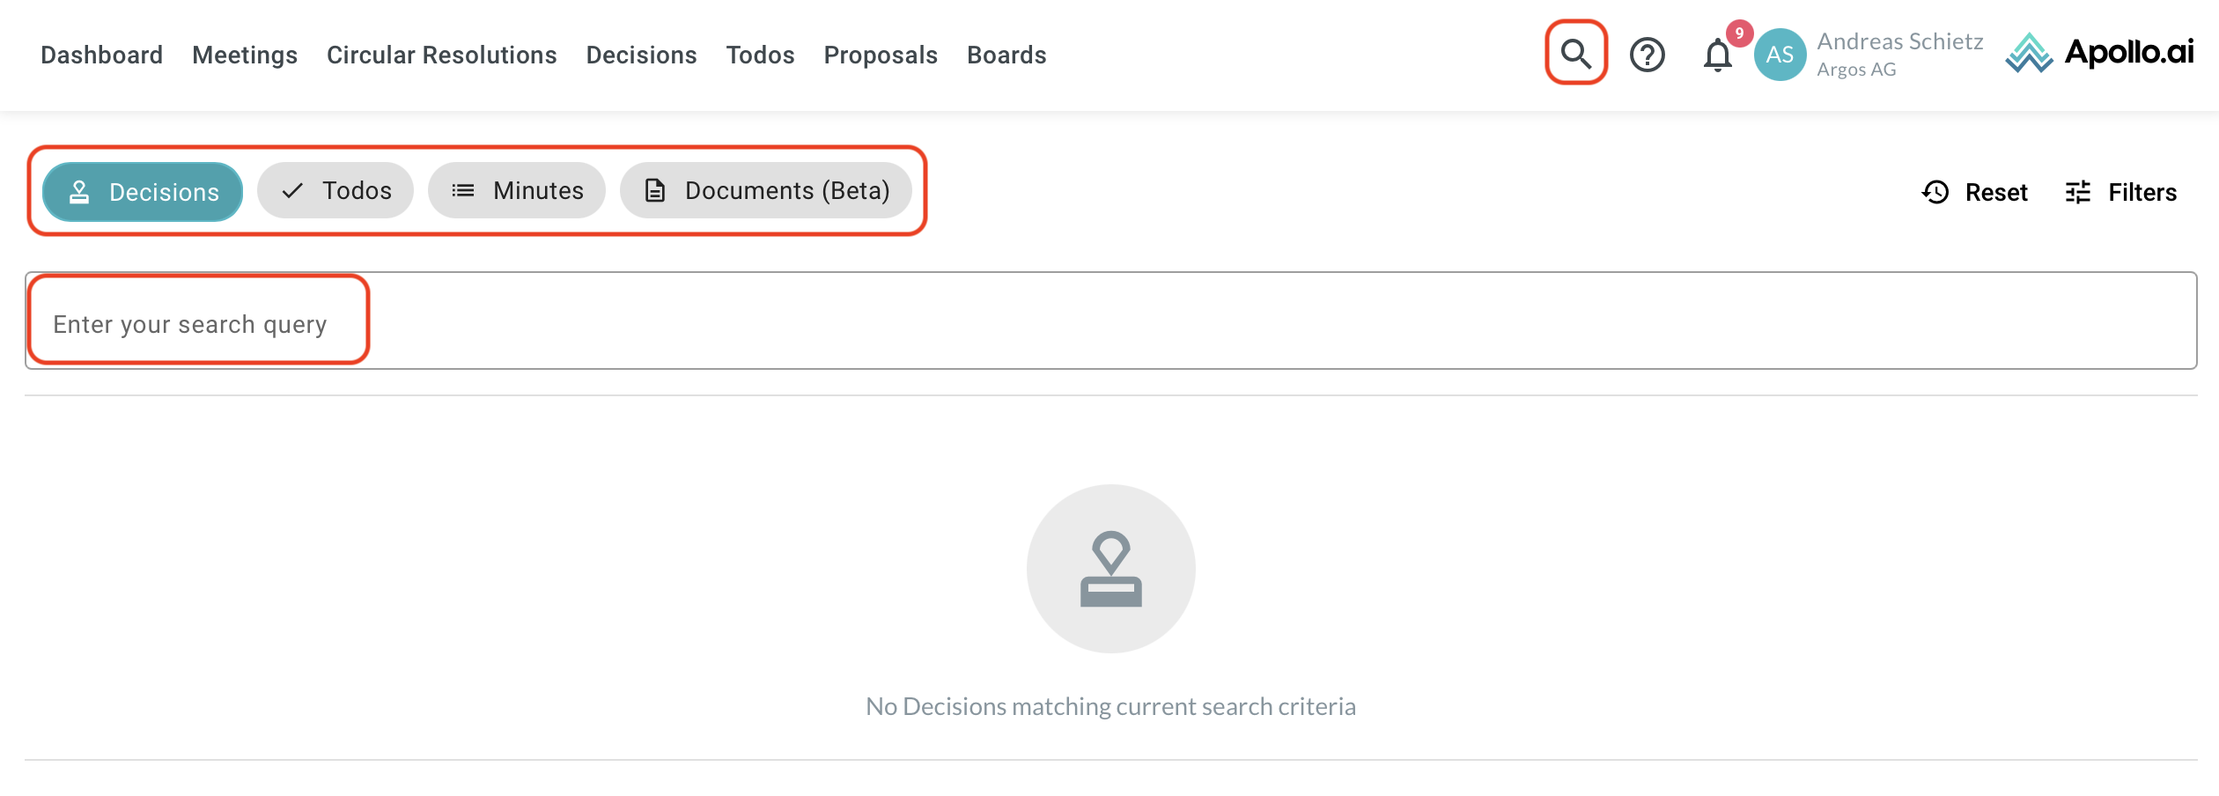Switch to the Minutes filter chip
This screenshot has width=2219, height=796.
click(517, 191)
